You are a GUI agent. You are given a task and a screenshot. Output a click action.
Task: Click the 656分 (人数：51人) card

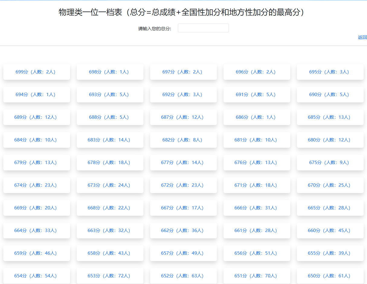point(257,253)
